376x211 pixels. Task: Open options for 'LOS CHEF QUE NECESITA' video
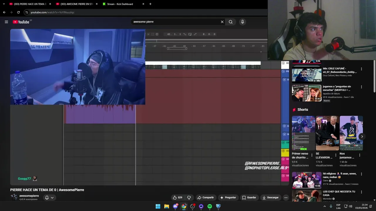(361, 192)
